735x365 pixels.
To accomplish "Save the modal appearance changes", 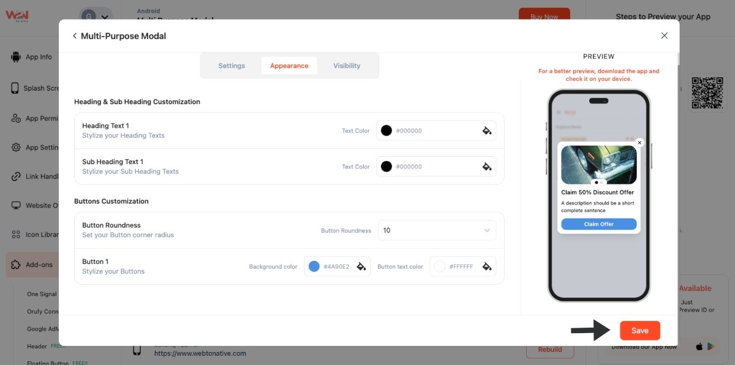I will coord(639,331).
